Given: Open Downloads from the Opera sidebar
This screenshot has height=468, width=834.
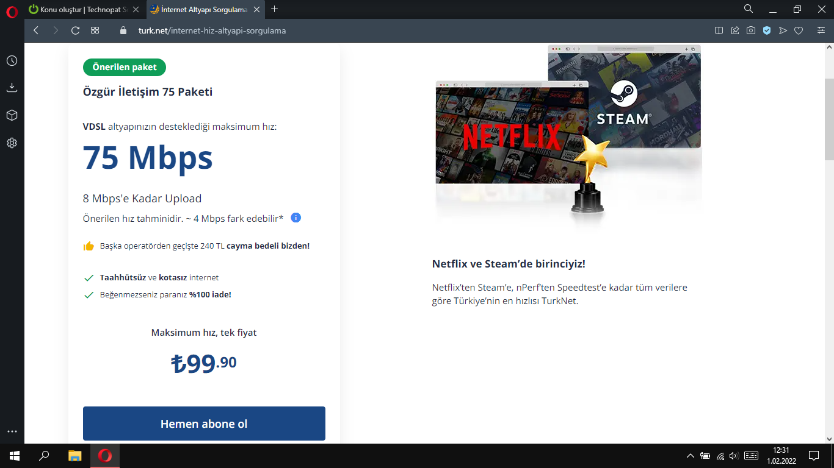Looking at the screenshot, I should (12, 88).
